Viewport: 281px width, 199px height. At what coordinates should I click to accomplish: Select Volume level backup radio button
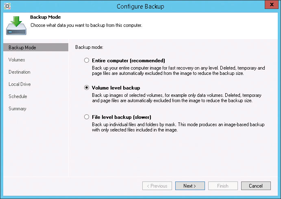pyautogui.click(x=87, y=87)
